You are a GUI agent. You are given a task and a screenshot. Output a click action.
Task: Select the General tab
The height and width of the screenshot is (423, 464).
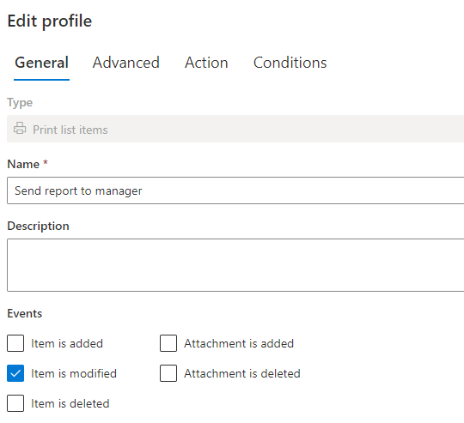pos(42,63)
